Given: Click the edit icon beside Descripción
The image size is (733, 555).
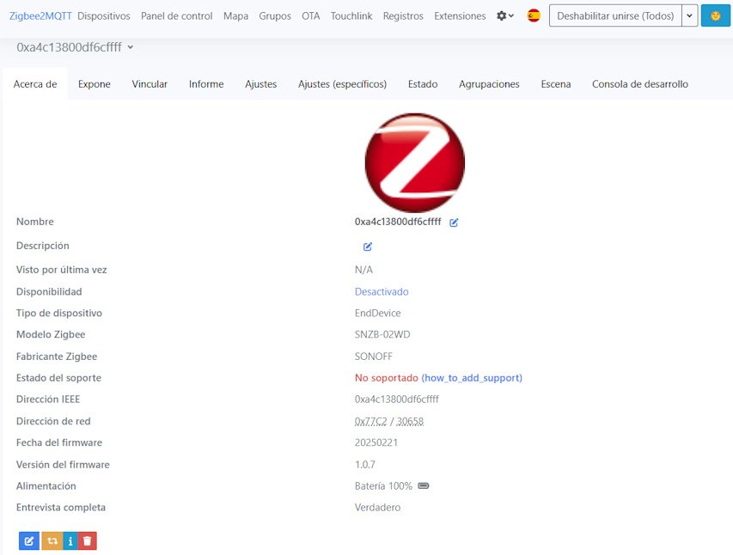Looking at the screenshot, I should click(x=368, y=247).
